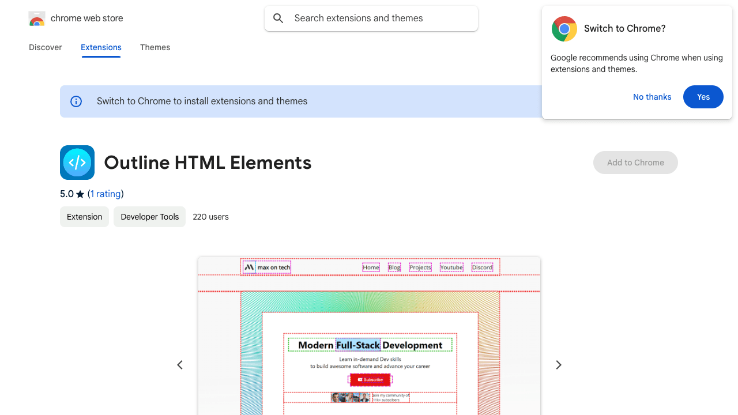Click the 220 users text
738x415 pixels.
[x=210, y=217]
